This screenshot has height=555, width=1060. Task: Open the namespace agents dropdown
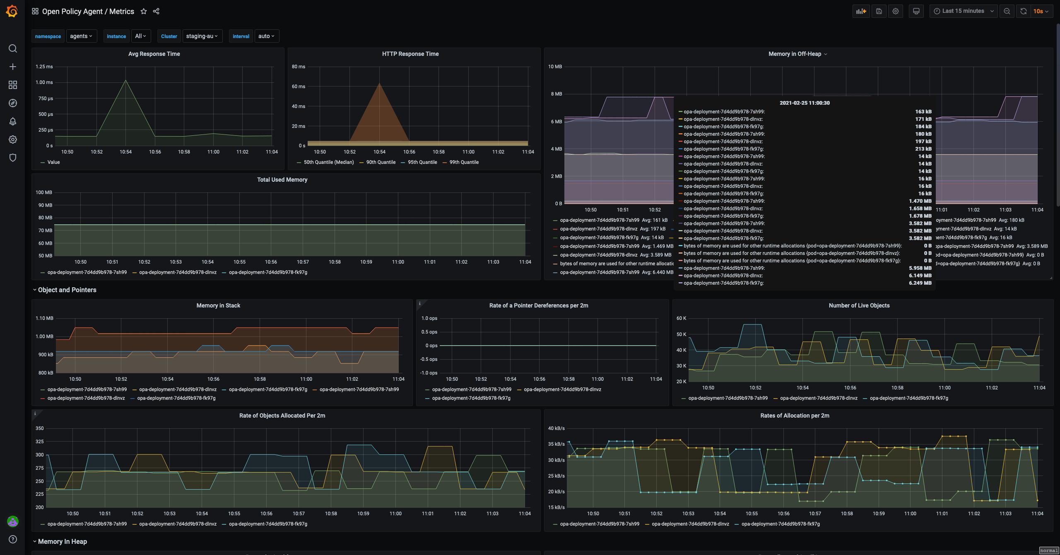(81, 36)
